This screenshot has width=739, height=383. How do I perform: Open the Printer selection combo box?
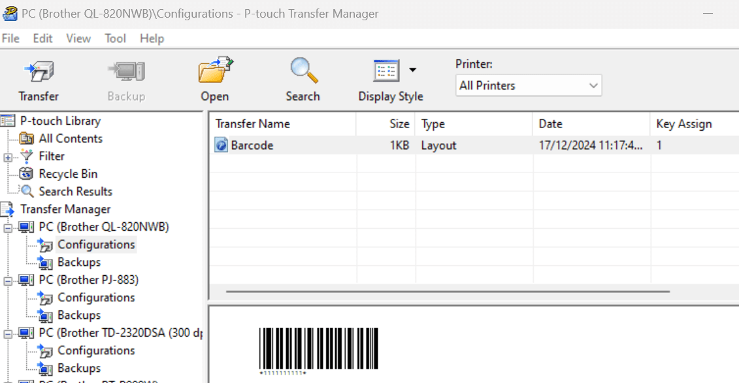[x=528, y=86]
